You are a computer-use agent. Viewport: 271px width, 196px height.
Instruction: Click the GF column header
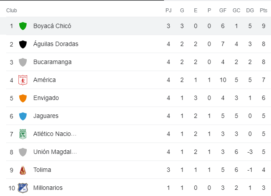click(x=223, y=10)
